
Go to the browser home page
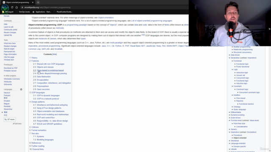coord(17,8)
